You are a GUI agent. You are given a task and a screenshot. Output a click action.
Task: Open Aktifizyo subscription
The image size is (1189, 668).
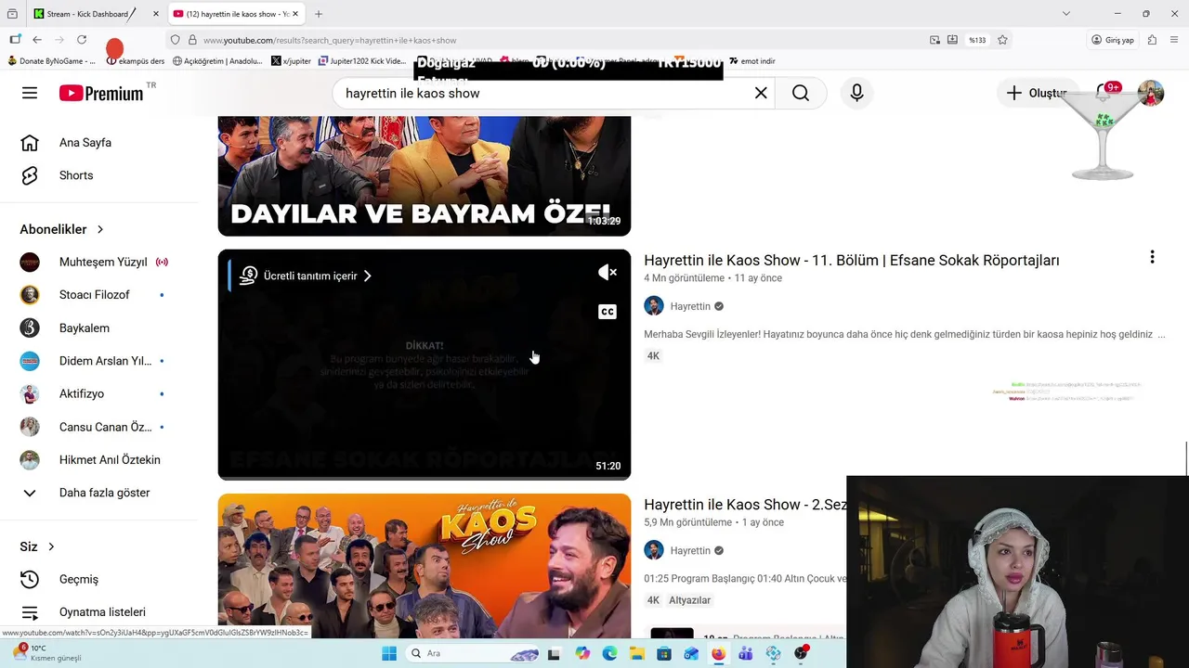click(82, 394)
